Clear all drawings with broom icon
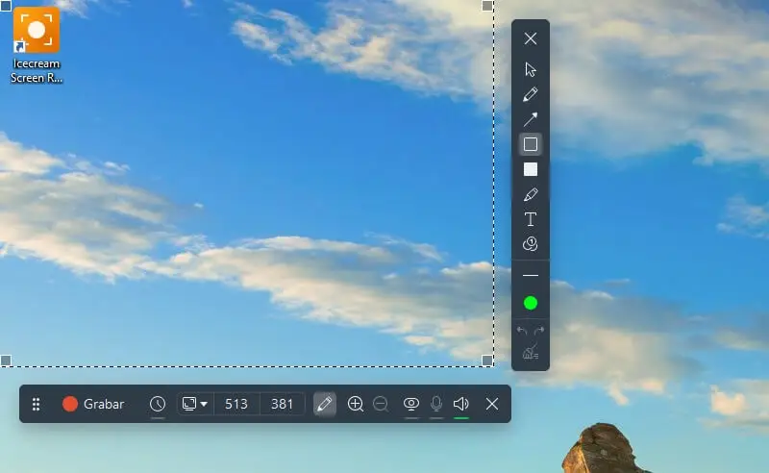769x473 pixels. (x=531, y=352)
